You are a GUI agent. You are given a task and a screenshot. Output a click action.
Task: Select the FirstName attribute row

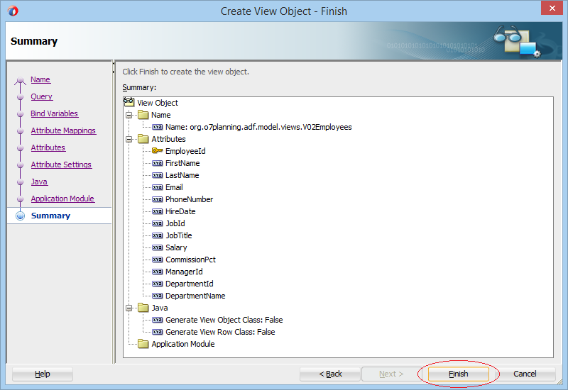coord(182,163)
